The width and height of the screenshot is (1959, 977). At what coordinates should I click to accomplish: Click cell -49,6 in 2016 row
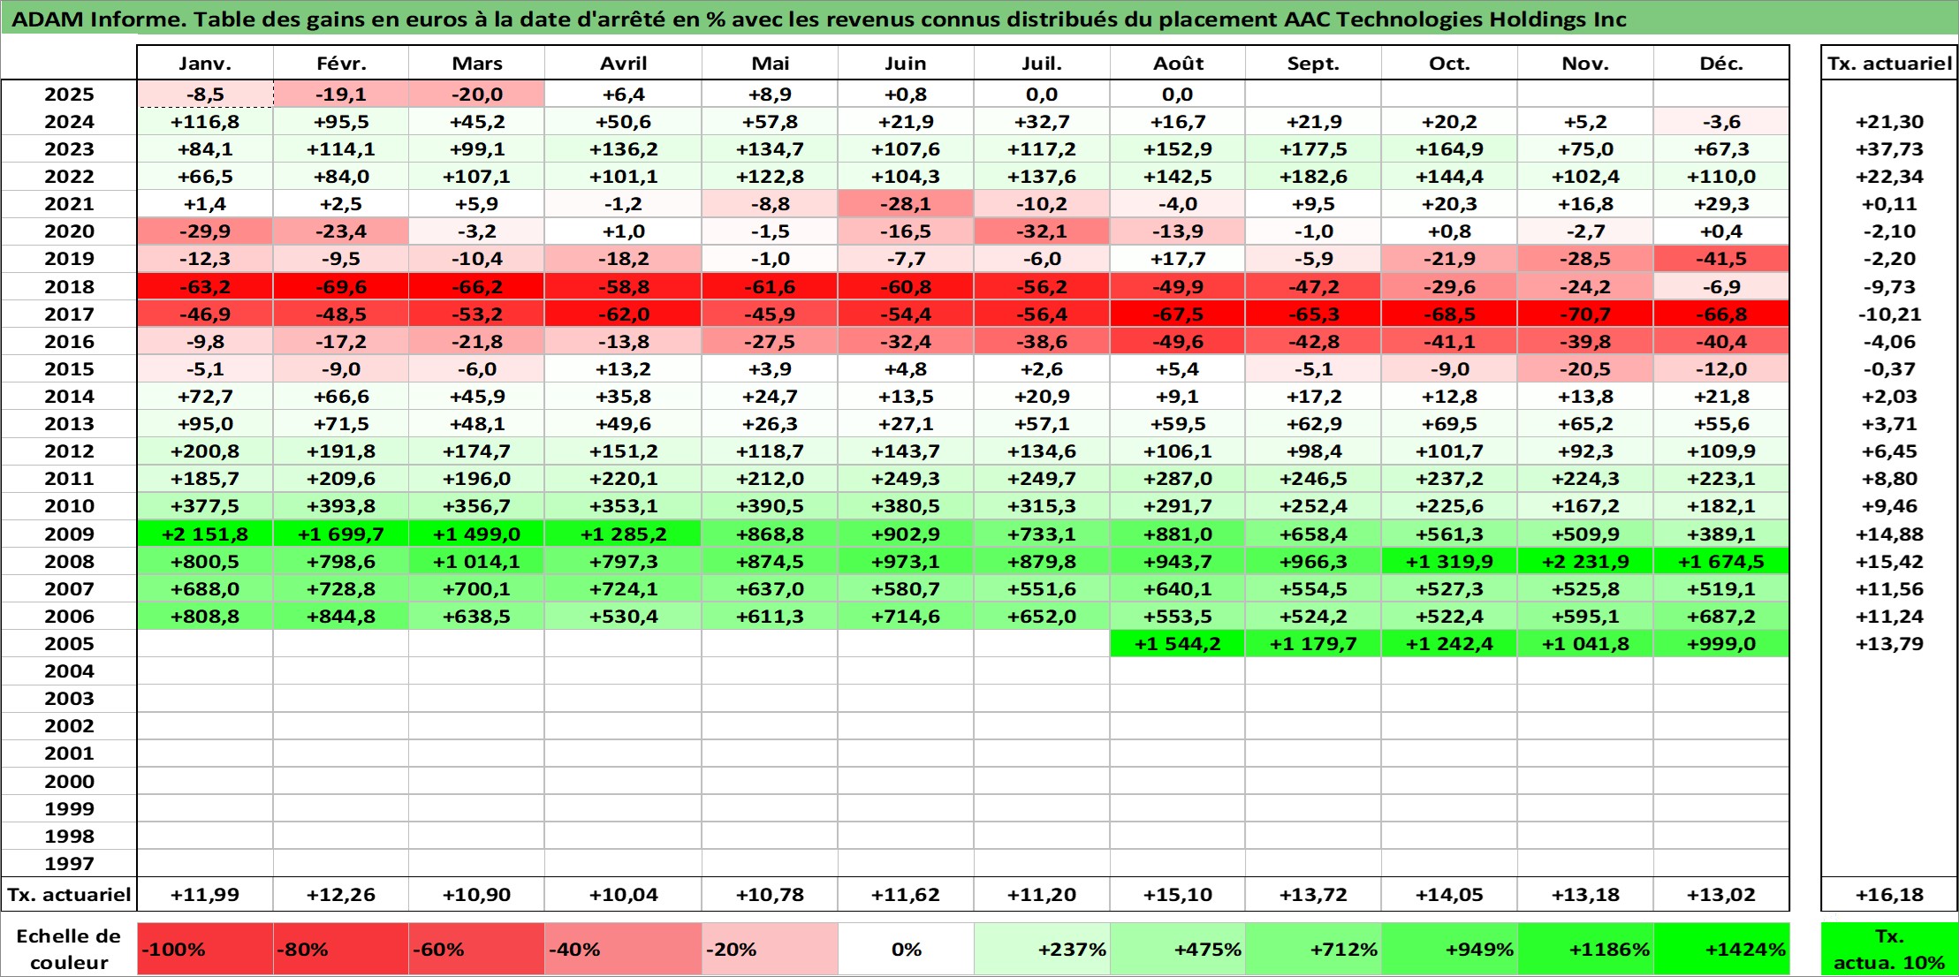1178,342
